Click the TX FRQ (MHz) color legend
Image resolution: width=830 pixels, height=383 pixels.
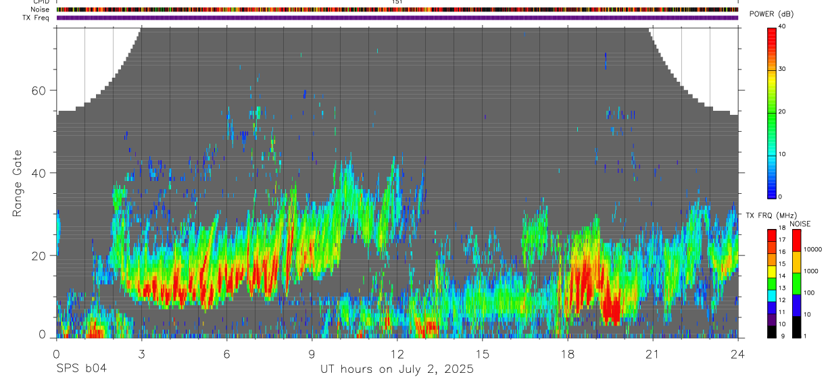(x=772, y=283)
